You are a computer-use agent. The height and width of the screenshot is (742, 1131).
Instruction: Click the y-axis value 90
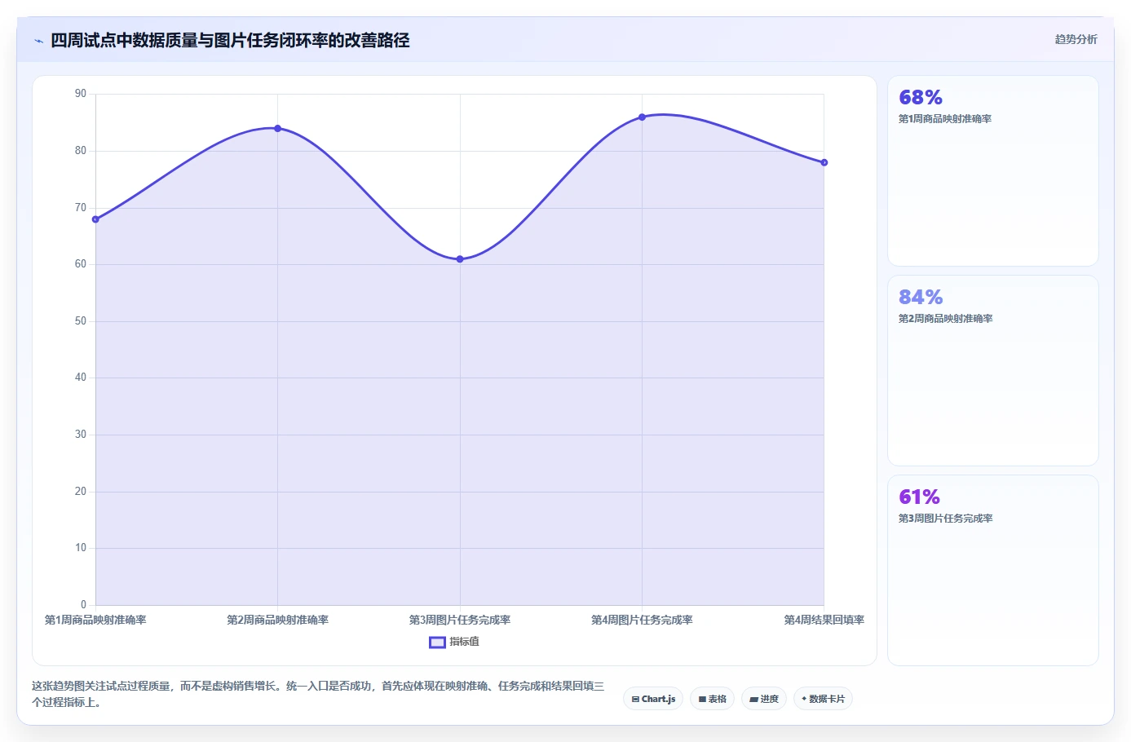click(x=81, y=94)
